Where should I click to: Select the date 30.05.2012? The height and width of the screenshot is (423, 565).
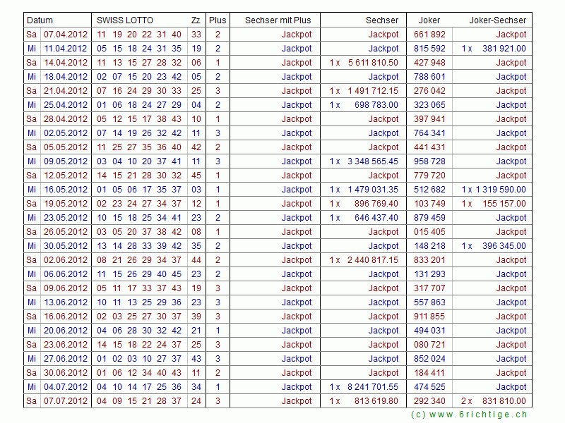tap(66, 246)
